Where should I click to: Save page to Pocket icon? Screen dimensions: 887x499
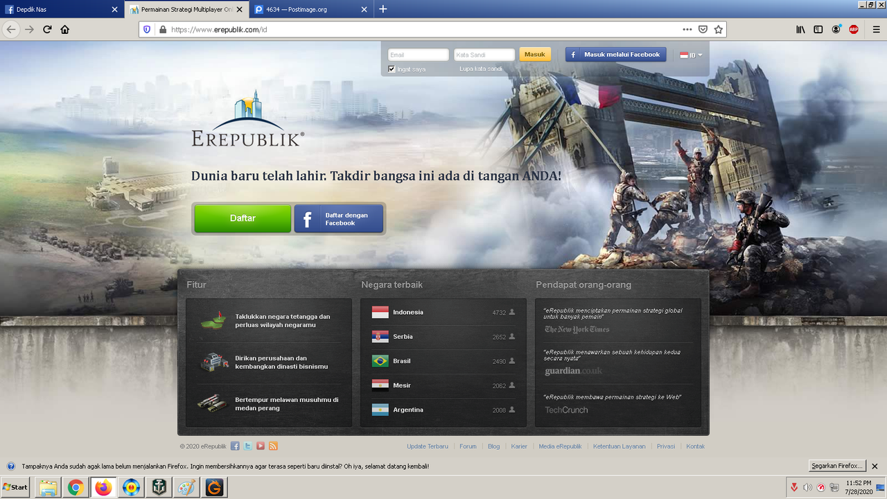coord(703,29)
